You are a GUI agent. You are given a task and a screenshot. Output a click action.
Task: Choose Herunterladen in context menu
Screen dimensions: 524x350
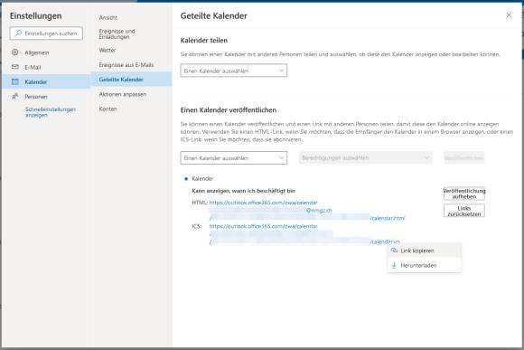[x=425, y=265]
